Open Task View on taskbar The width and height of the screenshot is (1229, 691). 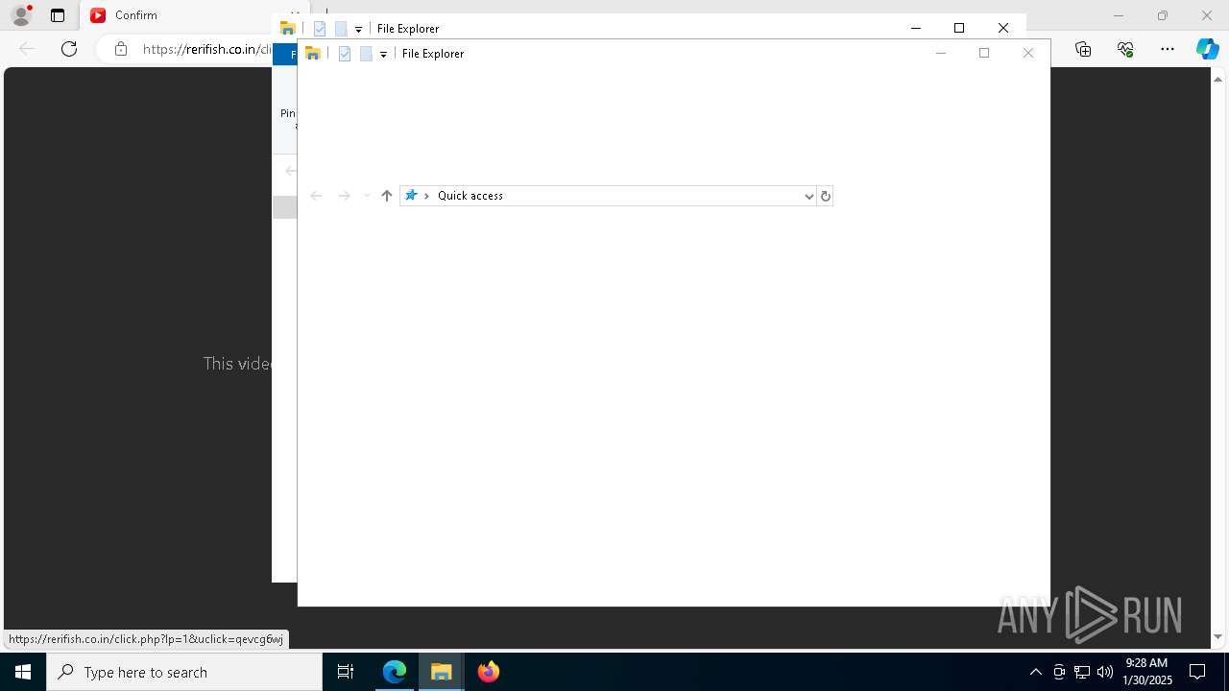tap(346, 672)
